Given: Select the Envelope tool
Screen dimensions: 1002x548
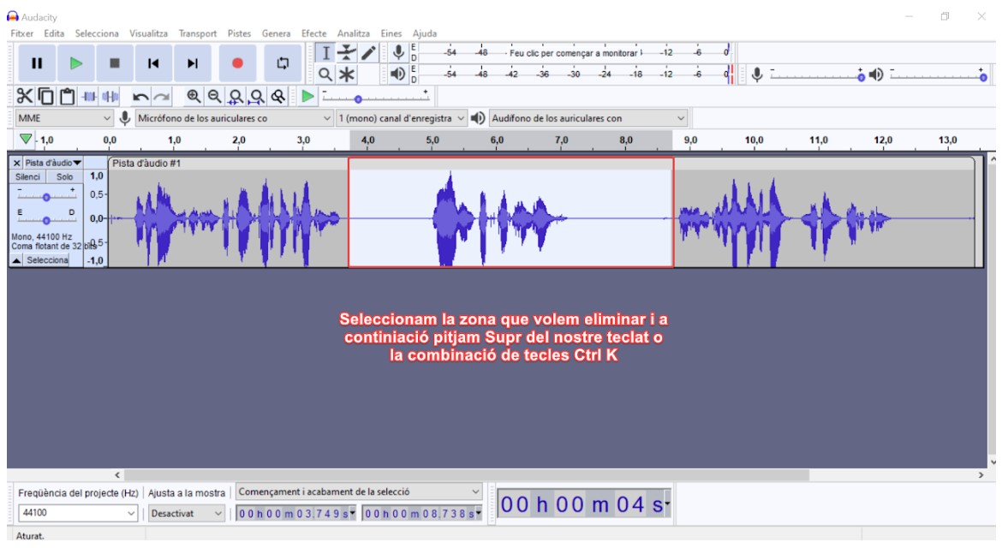Looking at the screenshot, I should point(346,52).
